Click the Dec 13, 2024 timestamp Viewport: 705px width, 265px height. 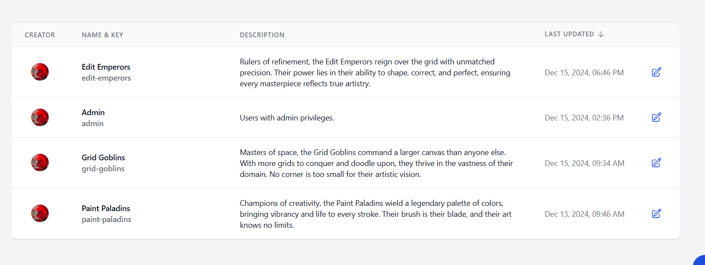tap(585, 214)
